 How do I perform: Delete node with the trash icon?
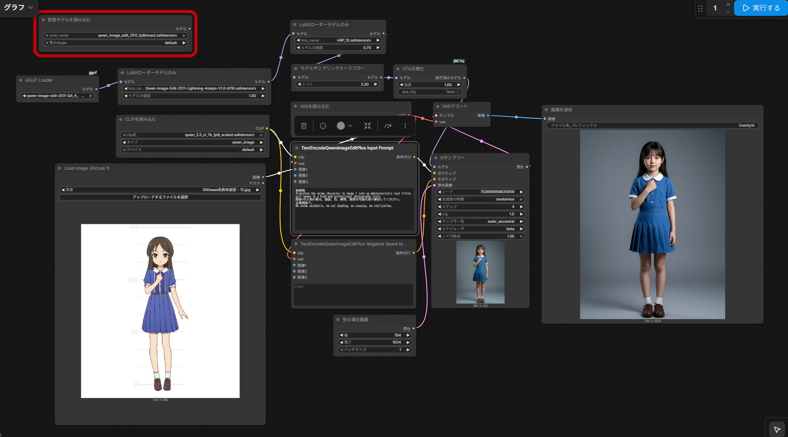pyautogui.click(x=304, y=126)
